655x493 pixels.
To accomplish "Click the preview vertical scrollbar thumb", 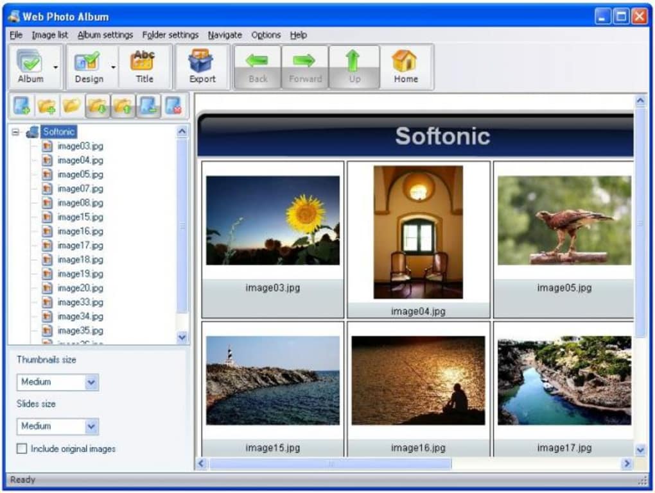I will click(640, 222).
